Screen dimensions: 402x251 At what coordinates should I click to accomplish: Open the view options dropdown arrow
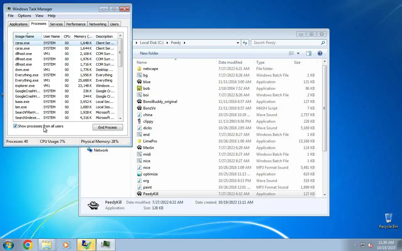click(x=298, y=53)
